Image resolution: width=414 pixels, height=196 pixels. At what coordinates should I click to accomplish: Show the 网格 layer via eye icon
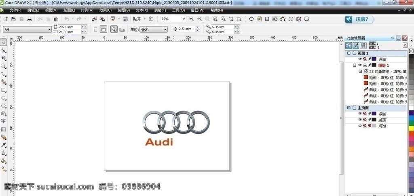[x=359, y=126]
